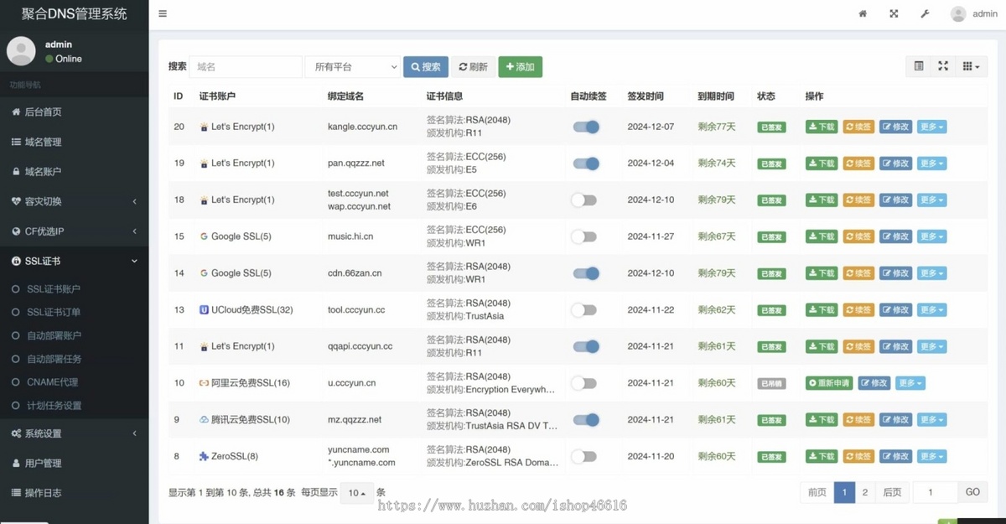
Task: Focus the page number jump input
Action: [x=935, y=492]
